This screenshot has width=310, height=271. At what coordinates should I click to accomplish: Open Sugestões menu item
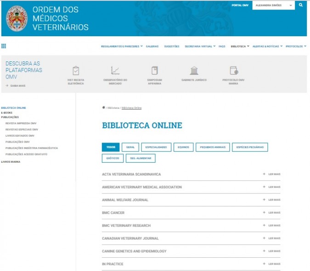click(x=172, y=46)
